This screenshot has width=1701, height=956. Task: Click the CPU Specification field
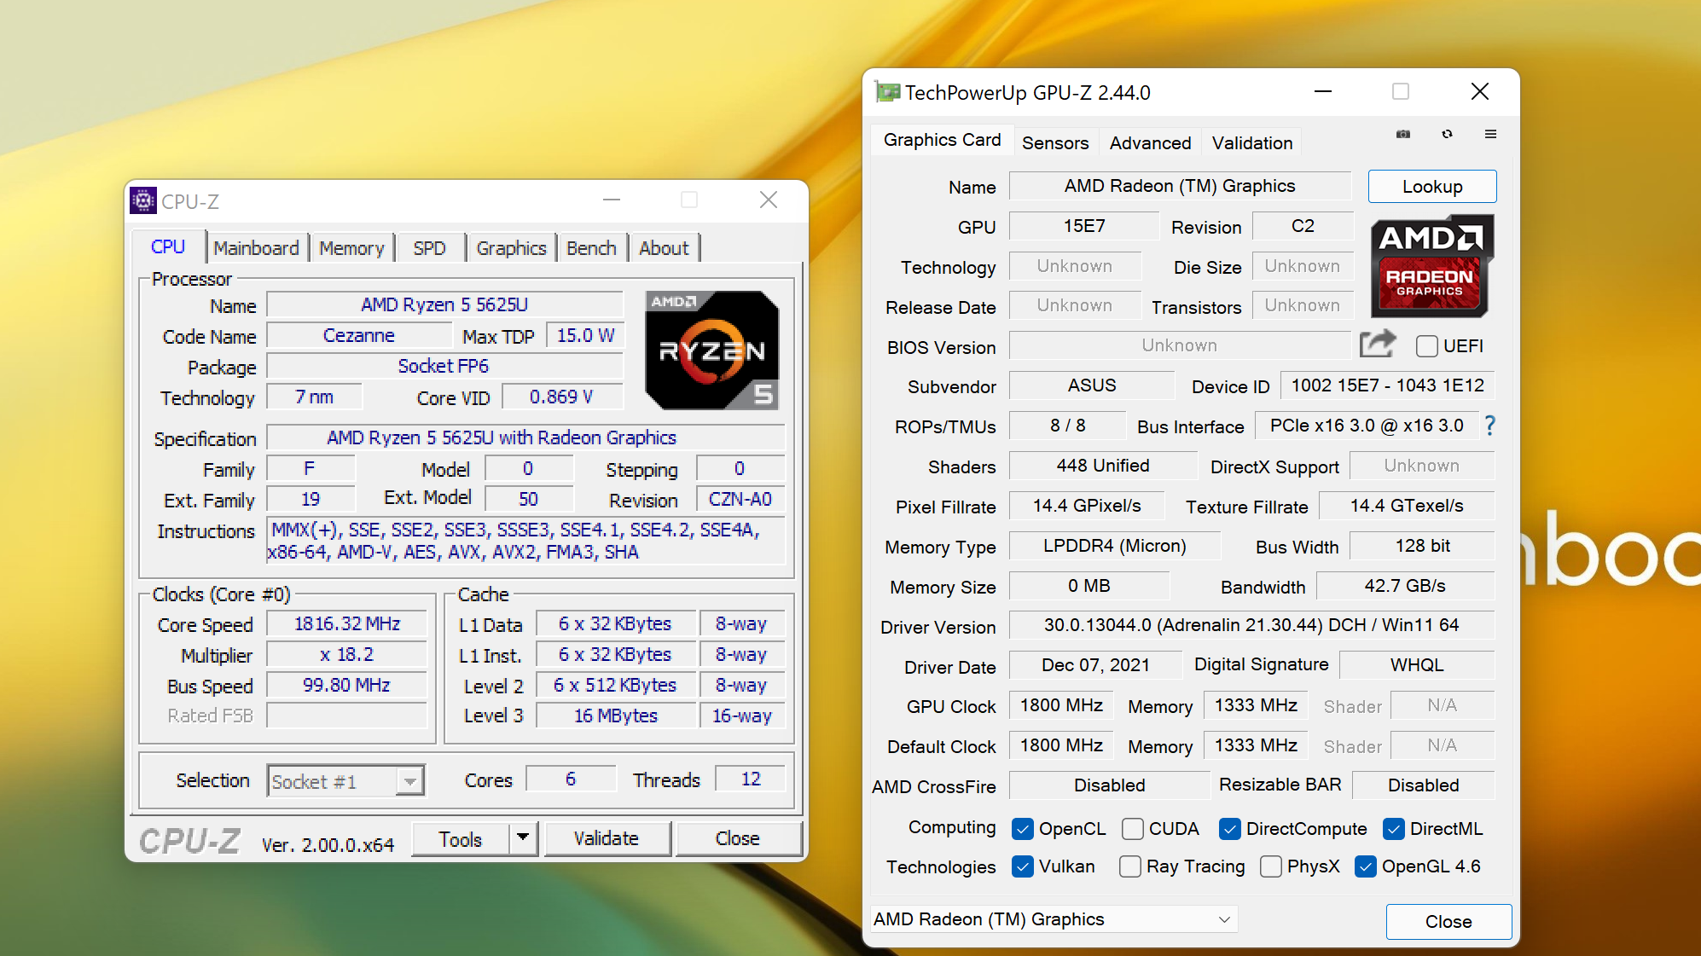[525, 437]
